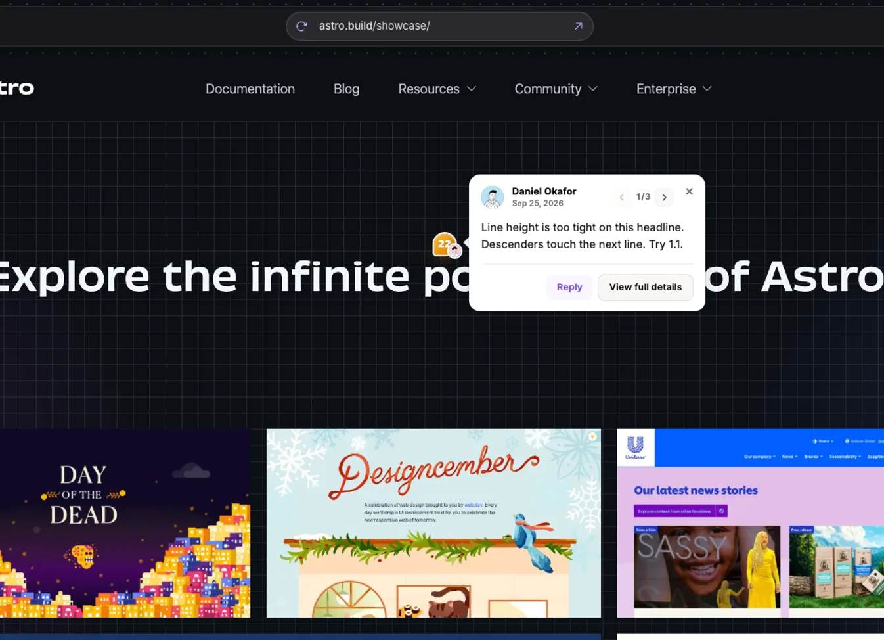Open the Documentation nav link
This screenshot has width=884, height=640.
pyautogui.click(x=250, y=89)
